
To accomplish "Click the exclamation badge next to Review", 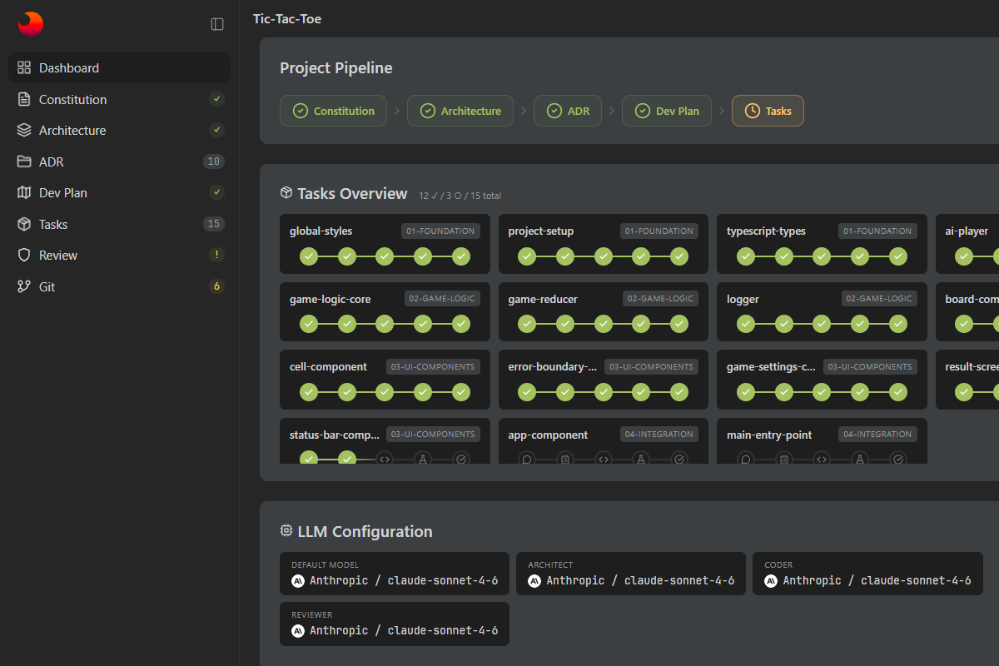I will pyautogui.click(x=216, y=255).
